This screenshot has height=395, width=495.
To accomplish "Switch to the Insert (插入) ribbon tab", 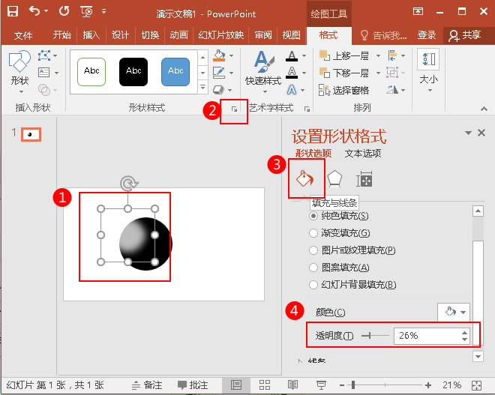I will 91,35.
